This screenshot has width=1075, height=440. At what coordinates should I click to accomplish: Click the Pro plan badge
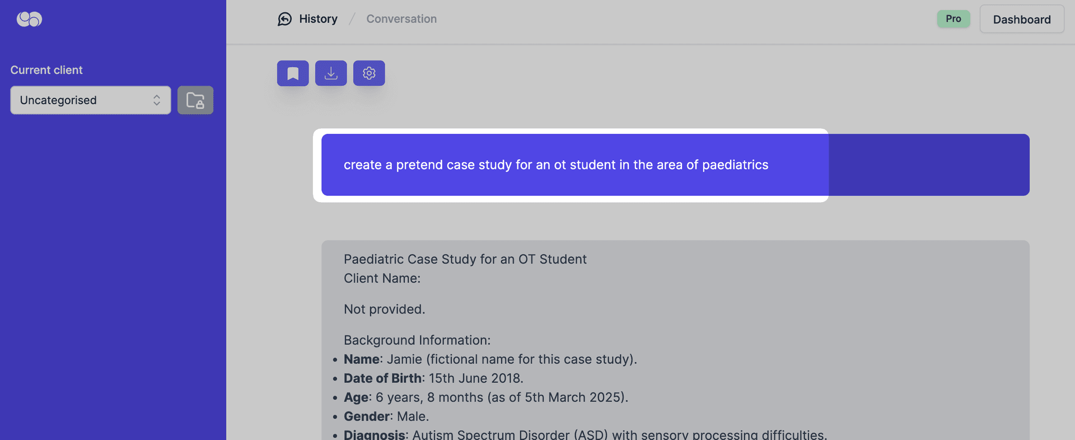953,18
